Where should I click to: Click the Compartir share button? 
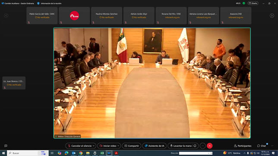tap(132, 146)
